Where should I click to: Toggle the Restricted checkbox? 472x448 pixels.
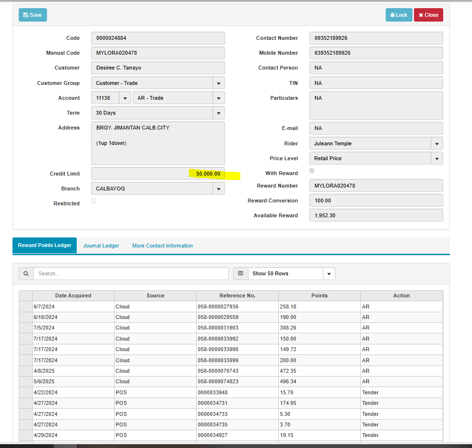point(94,201)
